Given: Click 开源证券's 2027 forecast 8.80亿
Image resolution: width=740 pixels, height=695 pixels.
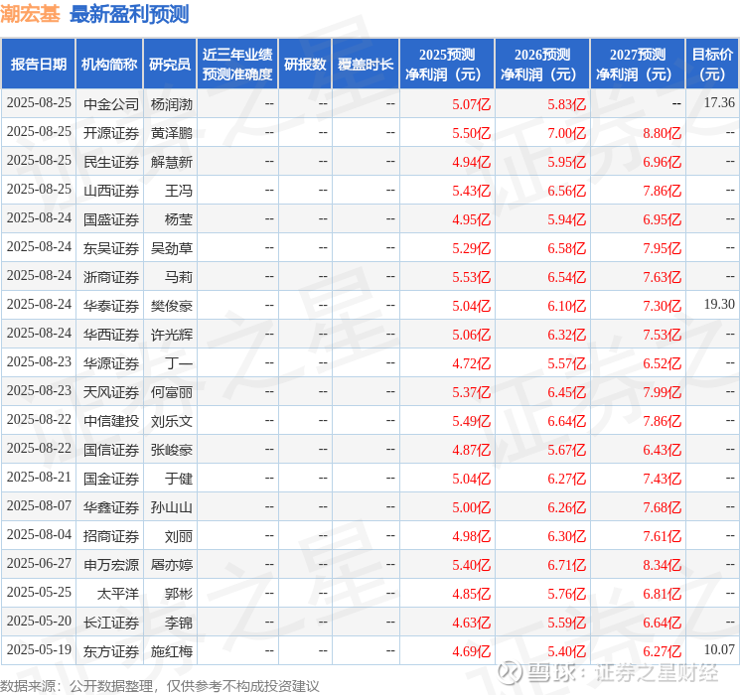Looking at the screenshot, I should pos(662,133).
